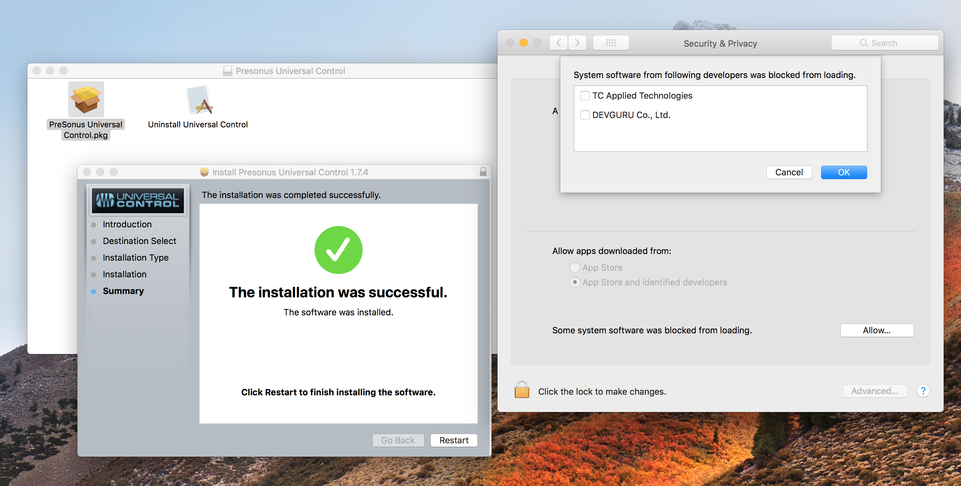Click 'Click the lock to make changes.' text
The width and height of the screenshot is (961, 486).
tap(602, 391)
